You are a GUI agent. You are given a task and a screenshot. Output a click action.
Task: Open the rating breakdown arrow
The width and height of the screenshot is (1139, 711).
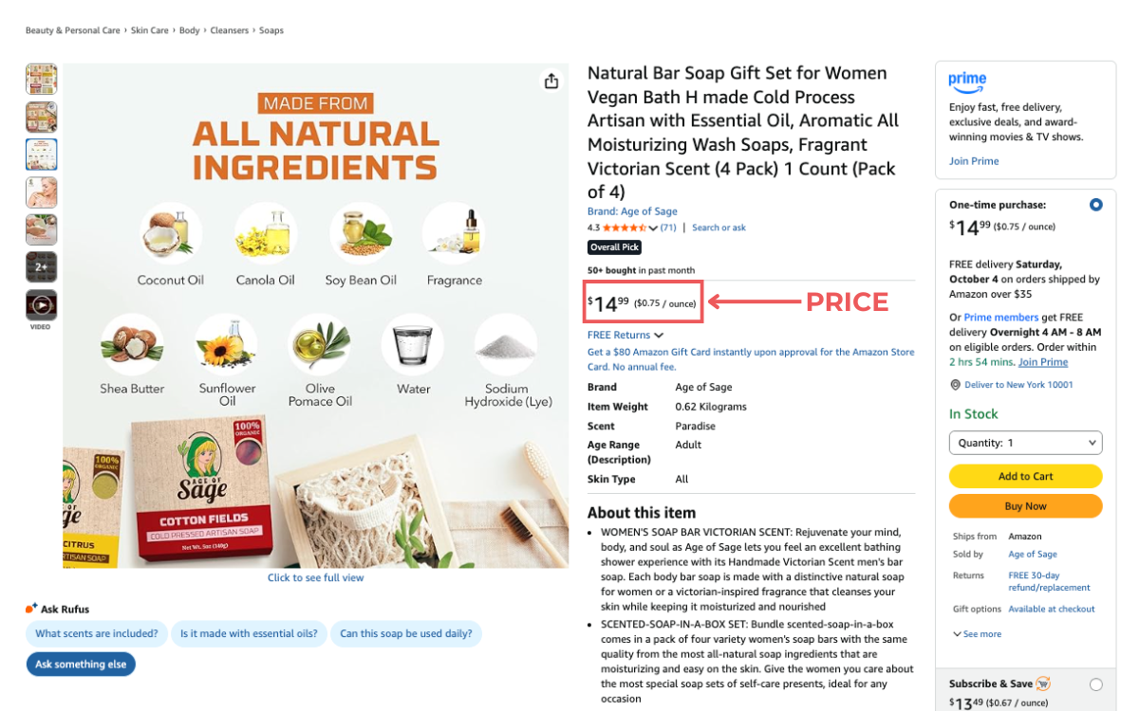click(653, 228)
